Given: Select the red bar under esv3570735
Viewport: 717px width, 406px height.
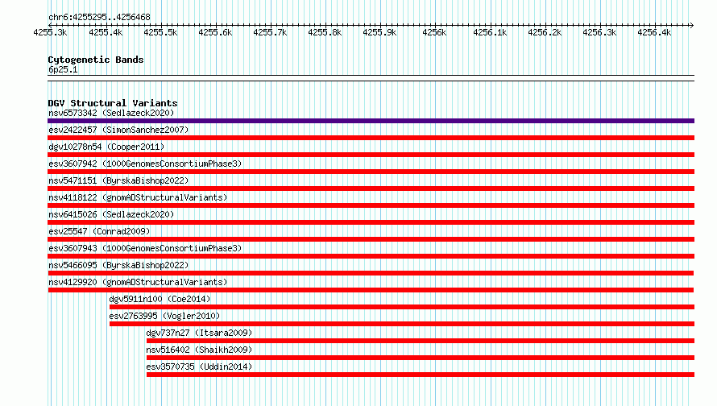Looking at the screenshot, I should (x=421, y=375).
